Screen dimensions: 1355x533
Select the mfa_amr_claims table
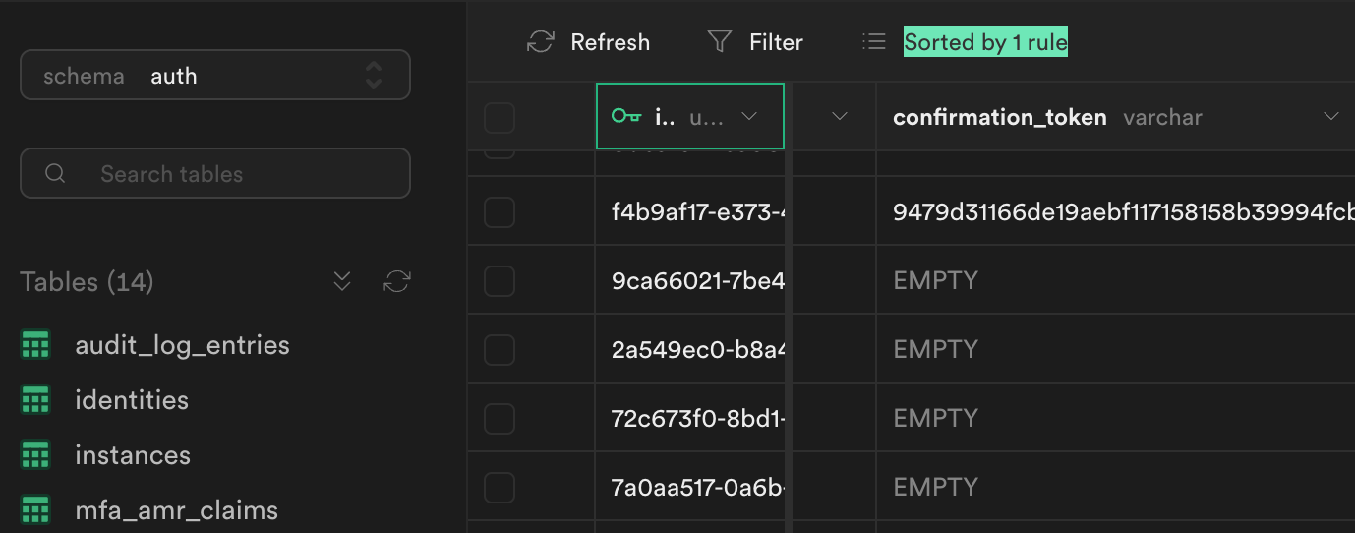[176, 510]
